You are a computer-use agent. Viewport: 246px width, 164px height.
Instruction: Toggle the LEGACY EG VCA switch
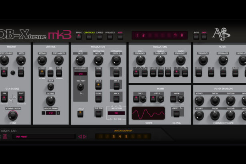(176, 114)
